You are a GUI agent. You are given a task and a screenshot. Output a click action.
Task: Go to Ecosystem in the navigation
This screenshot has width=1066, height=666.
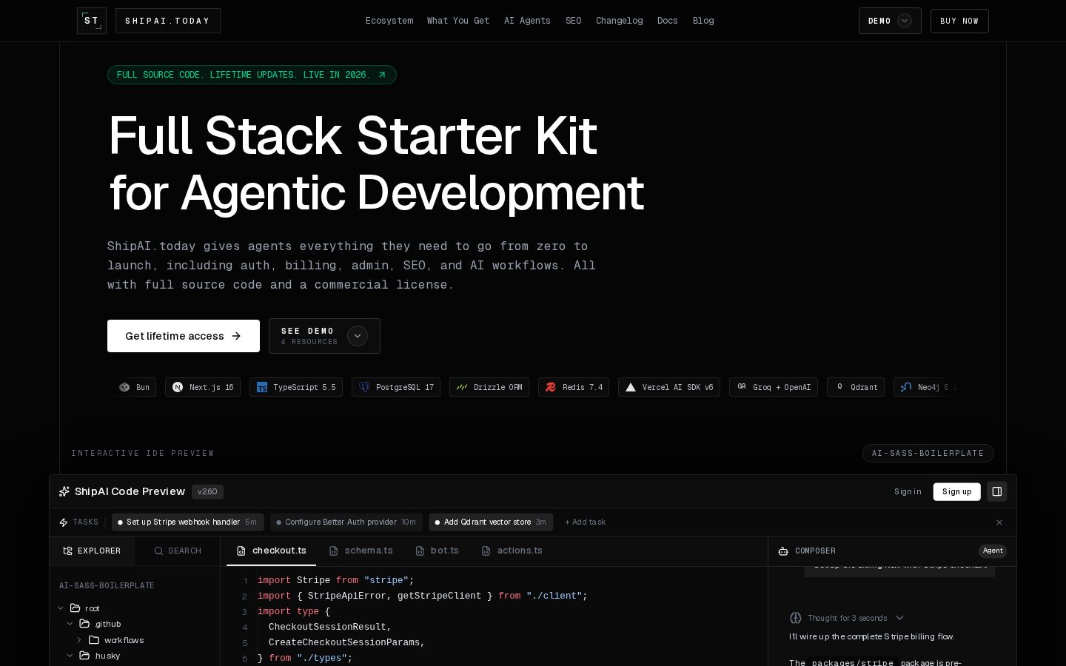click(x=389, y=21)
